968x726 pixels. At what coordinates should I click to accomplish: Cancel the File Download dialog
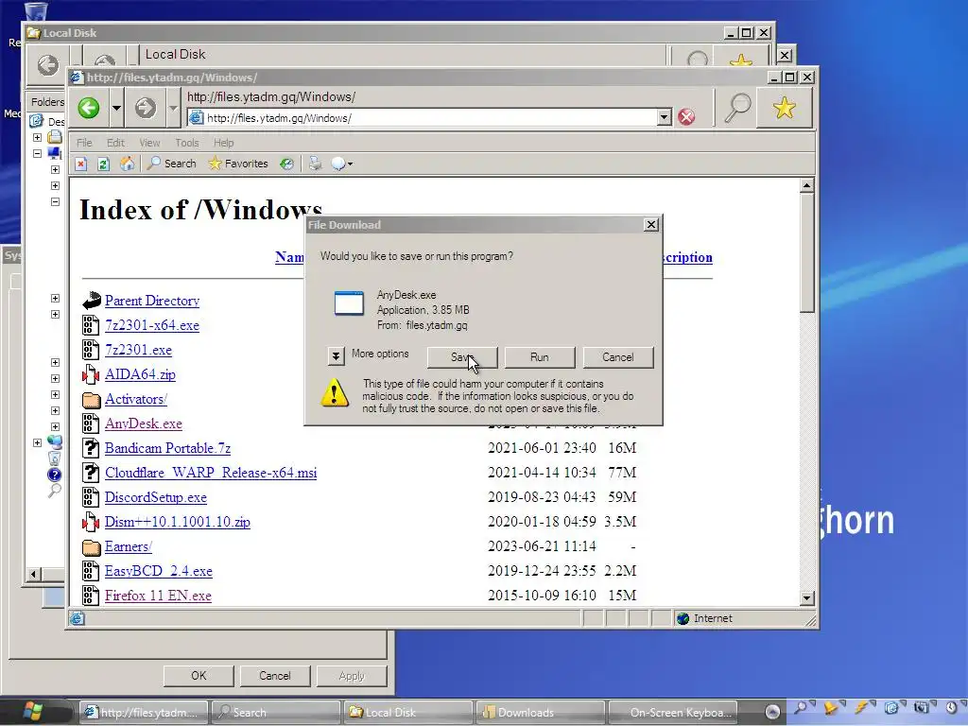coord(617,356)
